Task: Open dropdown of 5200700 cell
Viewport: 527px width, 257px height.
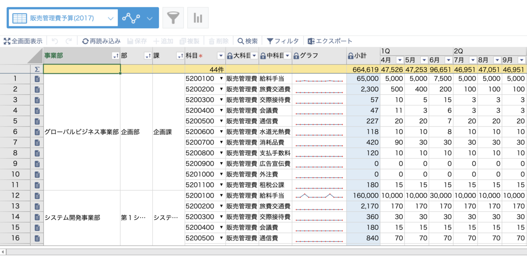Action: [221, 142]
